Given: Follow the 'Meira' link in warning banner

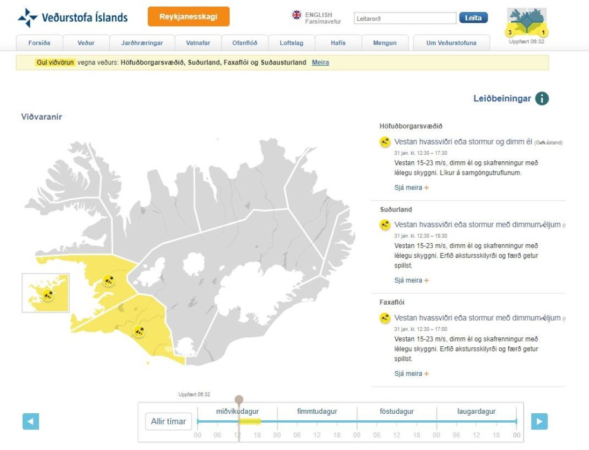Looking at the screenshot, I should point(320,62).
